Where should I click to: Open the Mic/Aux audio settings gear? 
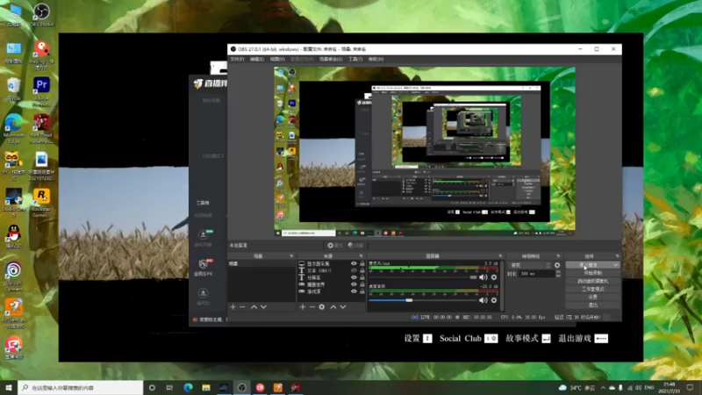[x=494, y=277]
